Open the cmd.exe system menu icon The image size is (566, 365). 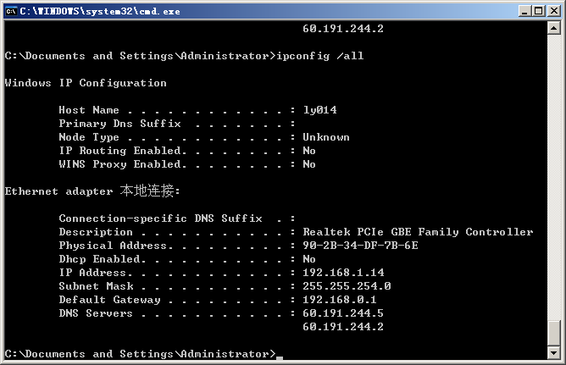coord(11,10)
